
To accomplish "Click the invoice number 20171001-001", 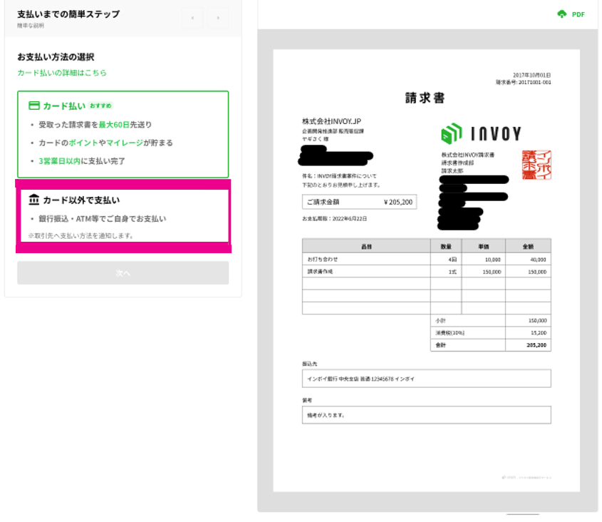I will [524, 82].
